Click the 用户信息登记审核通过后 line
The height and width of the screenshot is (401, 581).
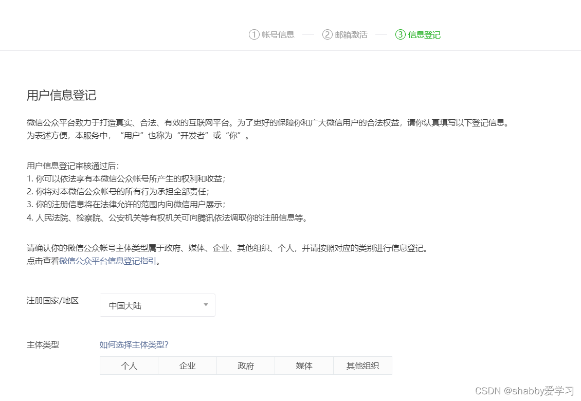pos(73,166)
